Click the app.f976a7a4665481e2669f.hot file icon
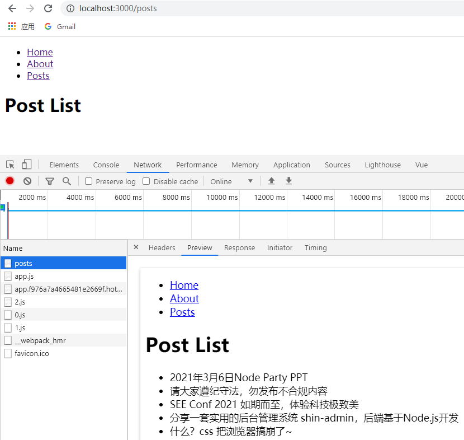This screenshot has height=440, width=464. (8, 289)
